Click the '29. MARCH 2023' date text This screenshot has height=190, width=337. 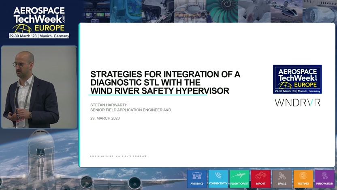[x=105, y=118]
